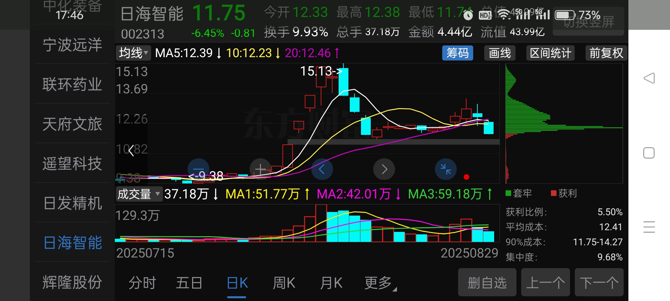Tap the Android back triangle button
The image size is (670, 301).
point(649,78)
